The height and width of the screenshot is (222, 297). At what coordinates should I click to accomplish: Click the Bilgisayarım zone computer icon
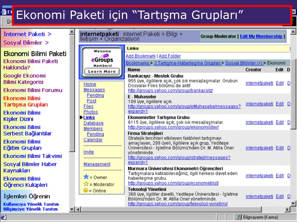point(239,217)
